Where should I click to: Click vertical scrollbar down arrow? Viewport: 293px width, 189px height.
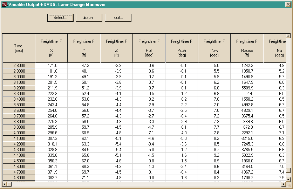(288, 180)
